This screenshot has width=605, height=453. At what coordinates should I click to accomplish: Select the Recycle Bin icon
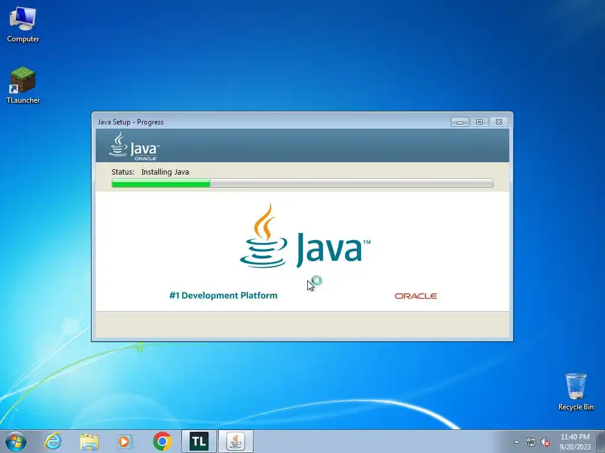[x=575, y=392]
